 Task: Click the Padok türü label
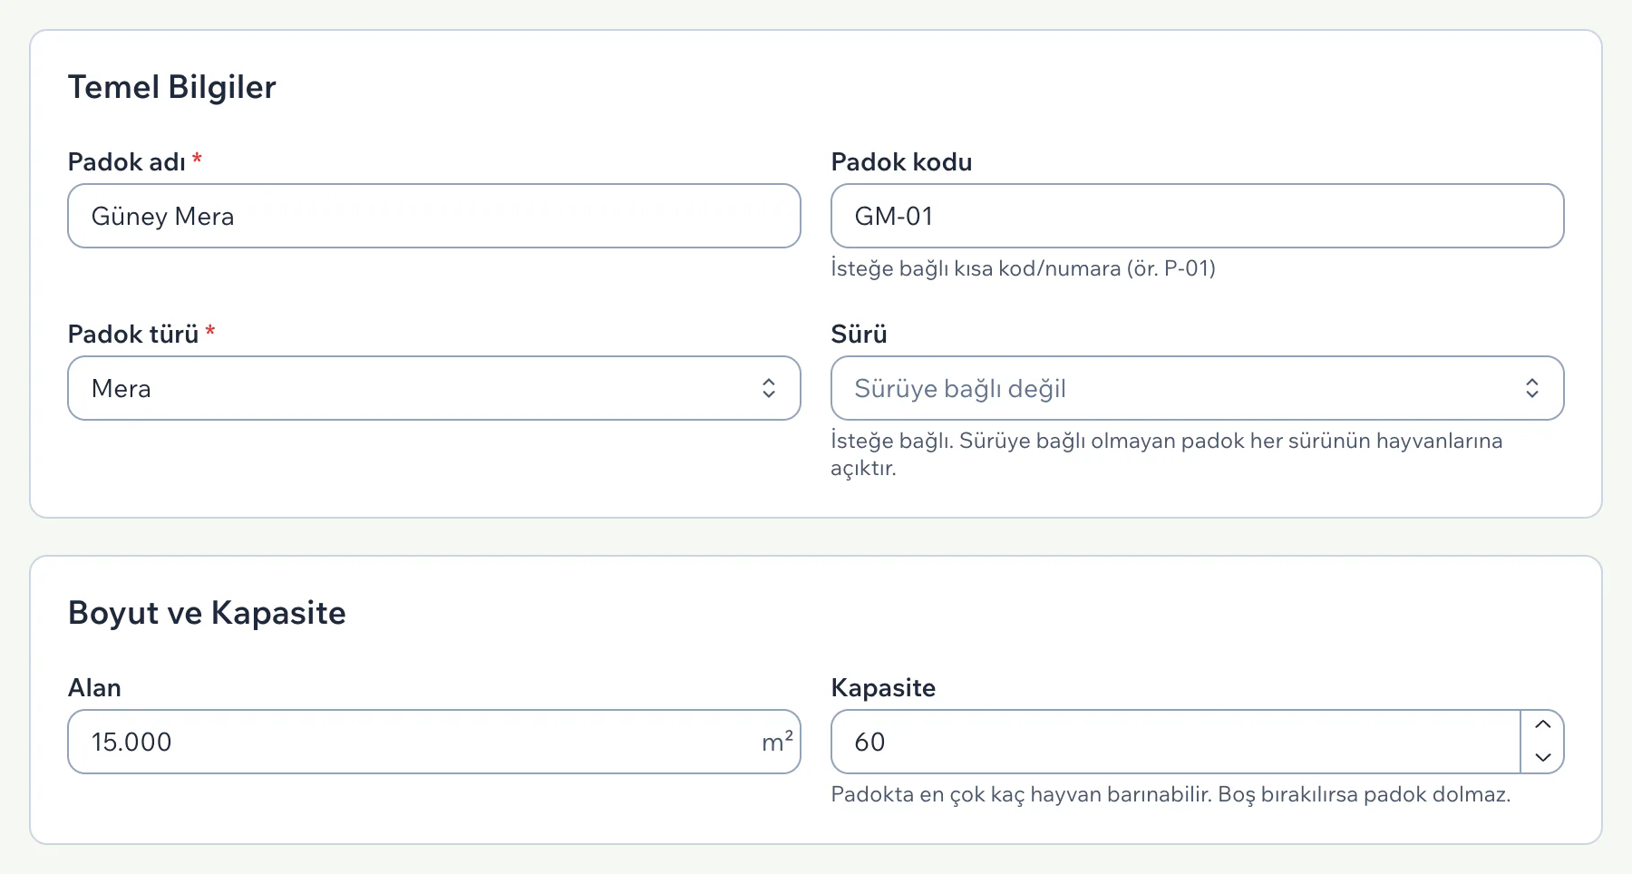133,335
